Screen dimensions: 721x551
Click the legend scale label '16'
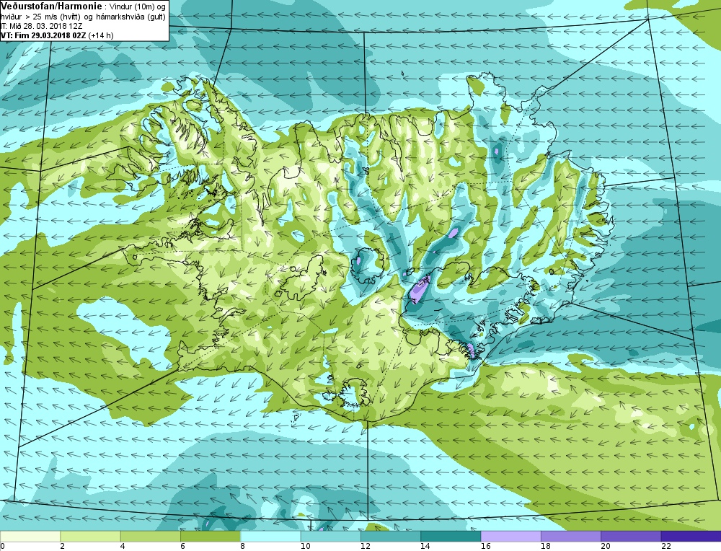click(x=485, y=547)
